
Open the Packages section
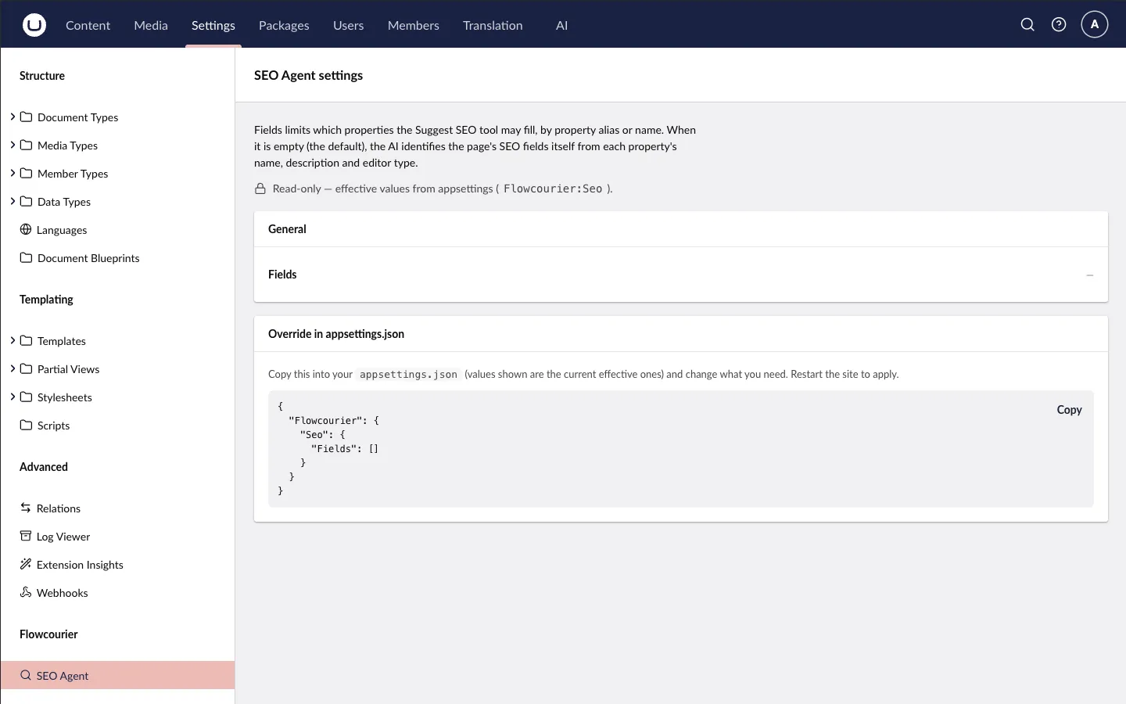coord(284,25)
